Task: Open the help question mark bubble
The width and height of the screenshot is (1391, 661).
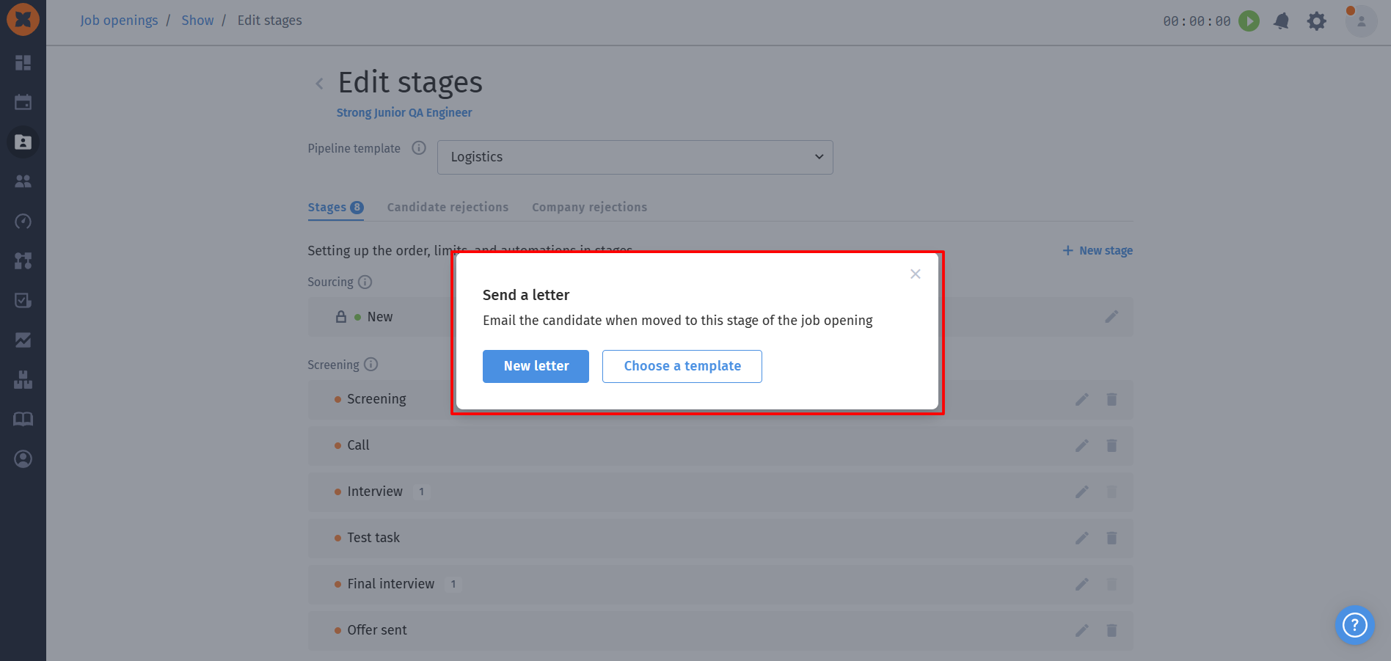Action: point(1354,625)
